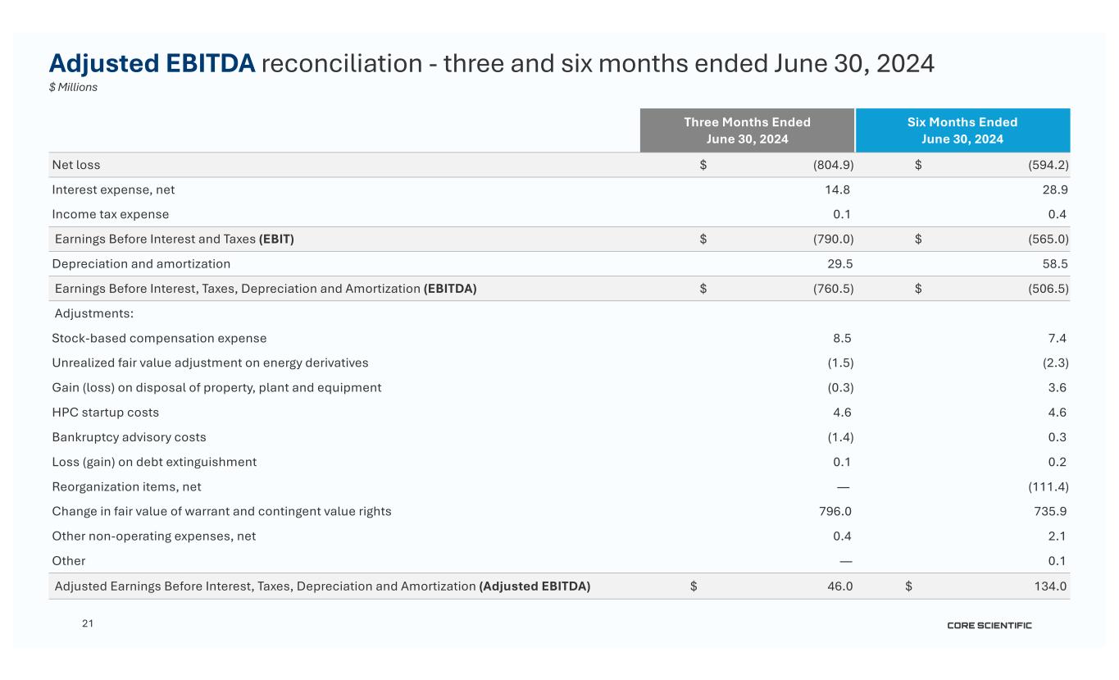This screenshot has width=1119, height=680.
Task: Select the 796.0 warrant fair value cell
Action: coord(835,511)
